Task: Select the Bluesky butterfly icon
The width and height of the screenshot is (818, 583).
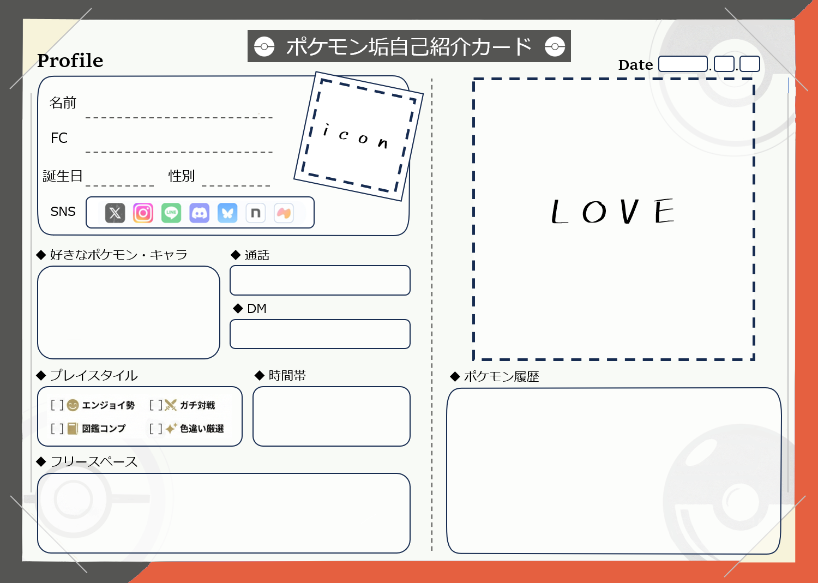Action: [228, 213]
